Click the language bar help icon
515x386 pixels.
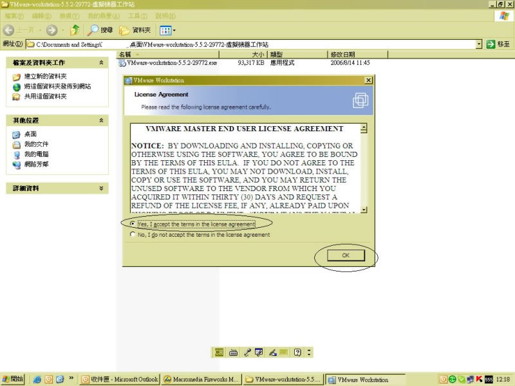pos(297,352)
